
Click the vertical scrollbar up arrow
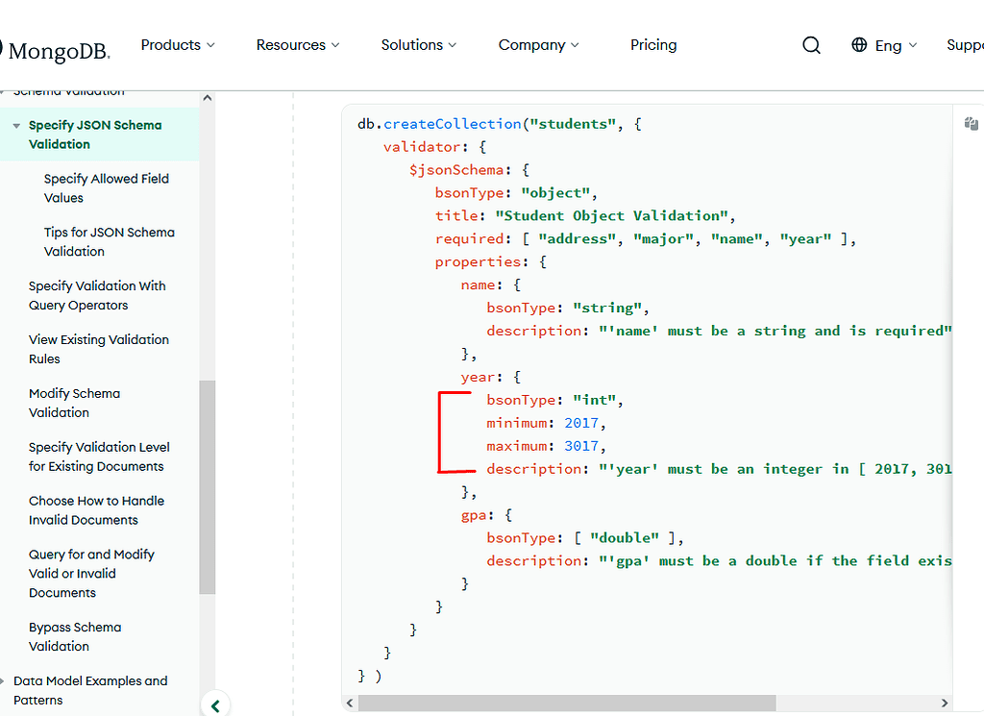(x=207, y=97)
